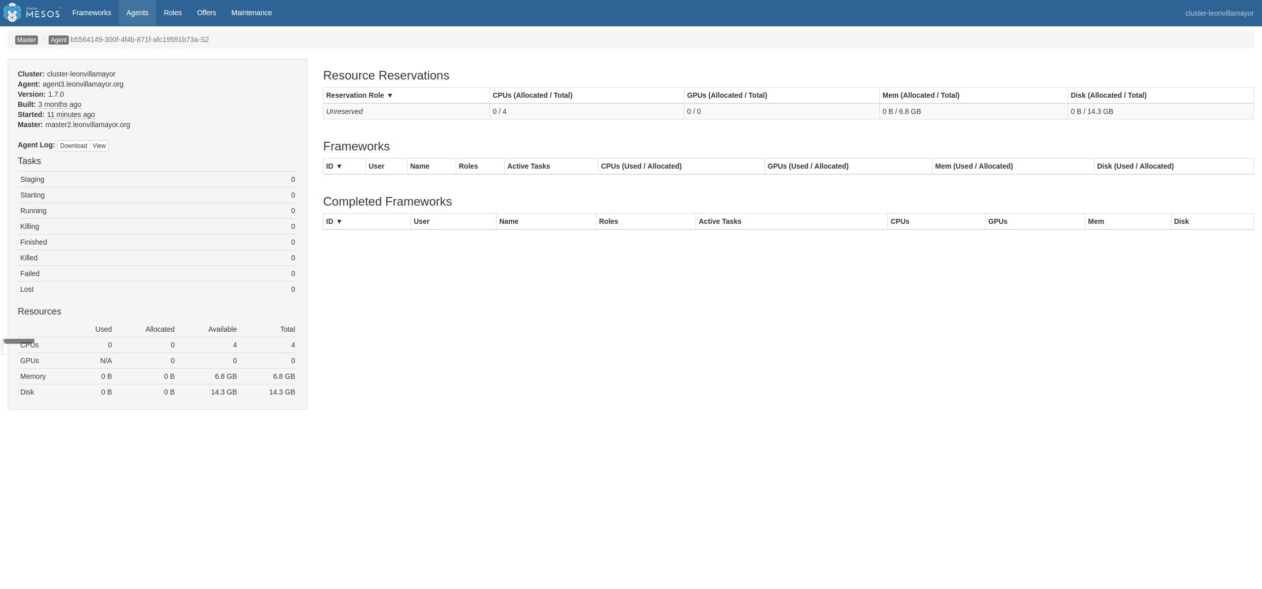1262x589 pixels.
Task: Sort Frameworks by GPUs (Used / Allocated)
Action: coord(848,166)
